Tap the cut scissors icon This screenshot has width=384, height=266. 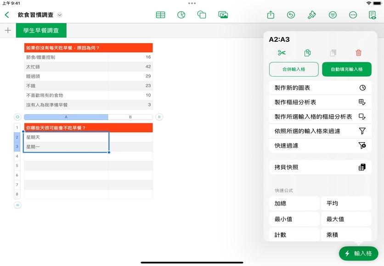point(282,53)
